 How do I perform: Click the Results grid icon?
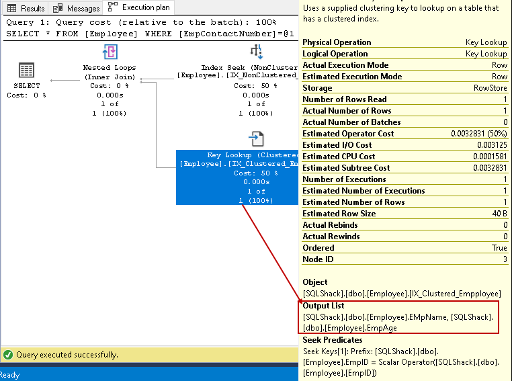[x=11, y=8]
